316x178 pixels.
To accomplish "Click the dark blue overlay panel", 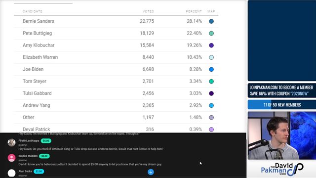I will (282, 41).
